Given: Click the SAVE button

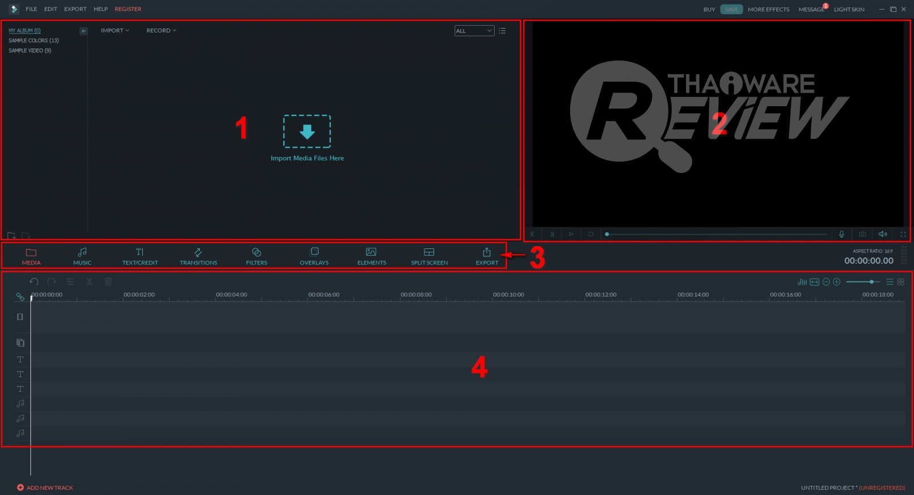Looking at the screenshot, I should pos(731,10).
